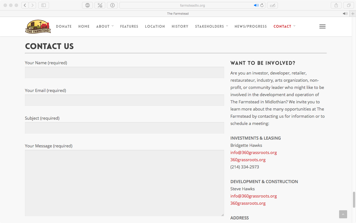This screenshot has width=356, height=223.
Task: Click the Address label
Action: click(x=240, y=218)
